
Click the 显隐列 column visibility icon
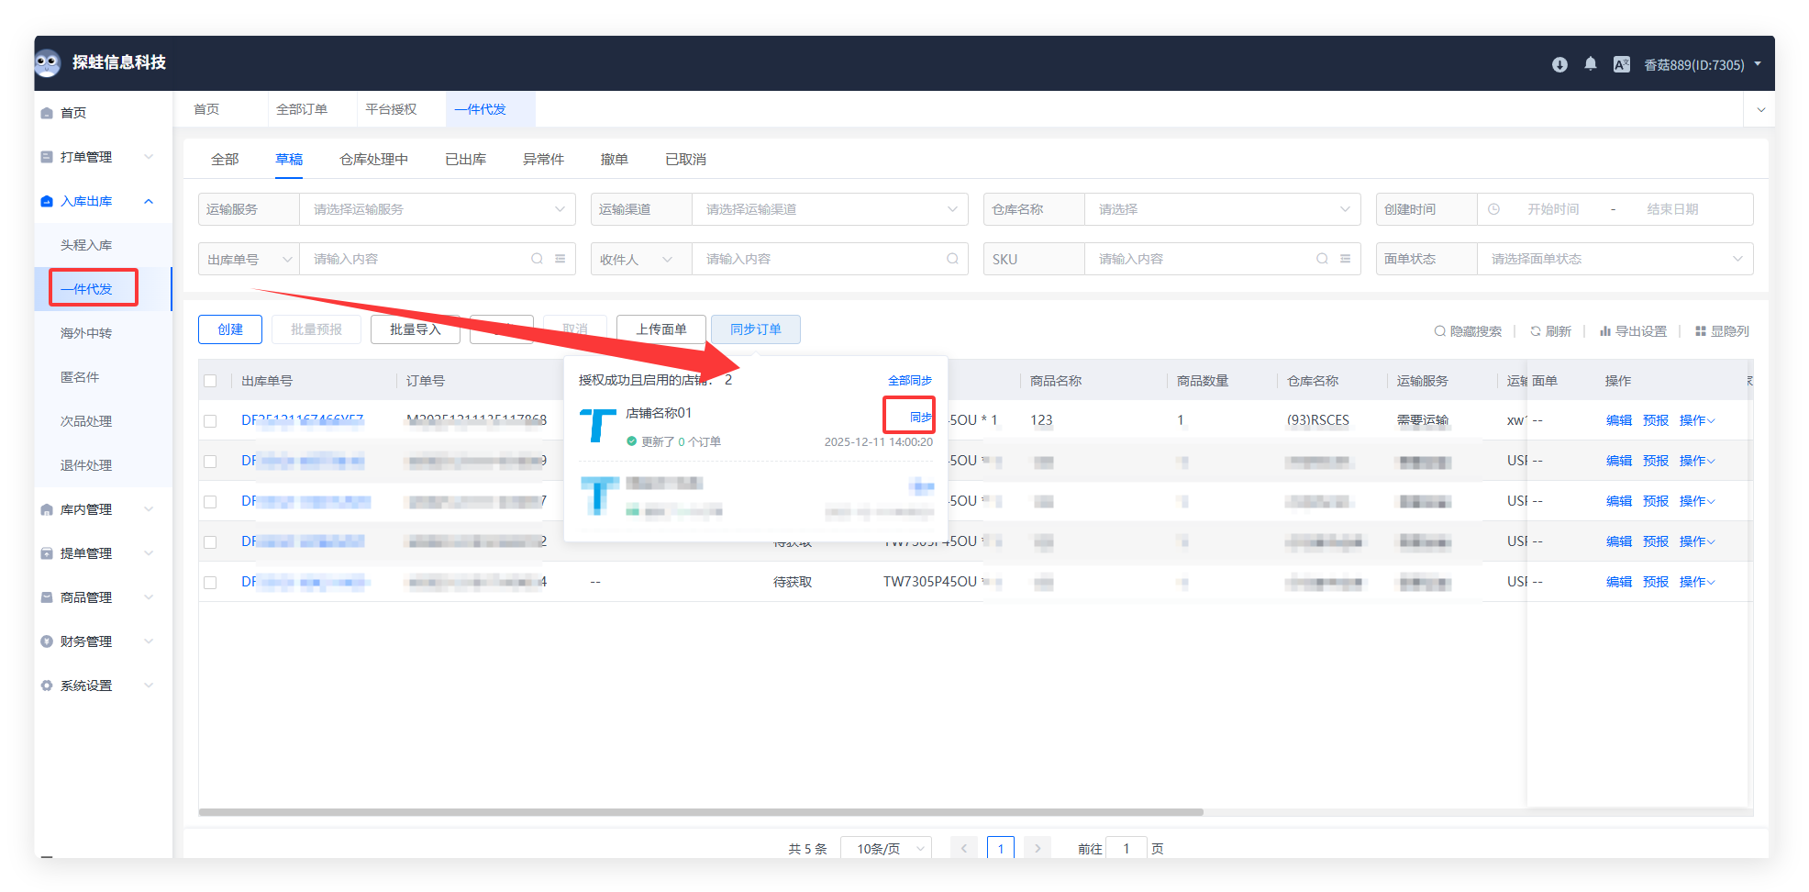coord(1701,331)
